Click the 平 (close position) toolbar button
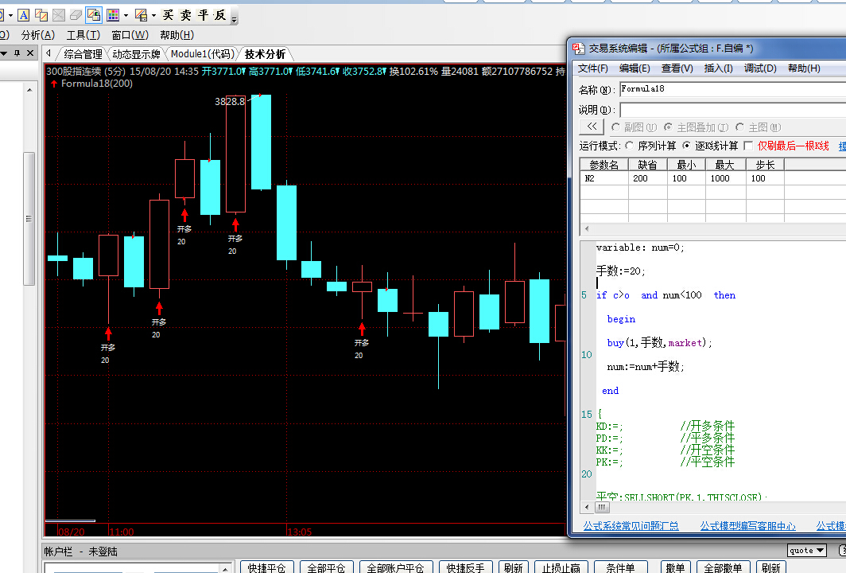Image resolution: width=846 pixels, height=573 pixels. click(204, 15)
